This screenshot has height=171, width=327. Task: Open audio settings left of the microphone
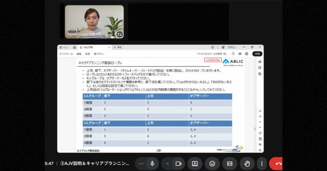141,163
